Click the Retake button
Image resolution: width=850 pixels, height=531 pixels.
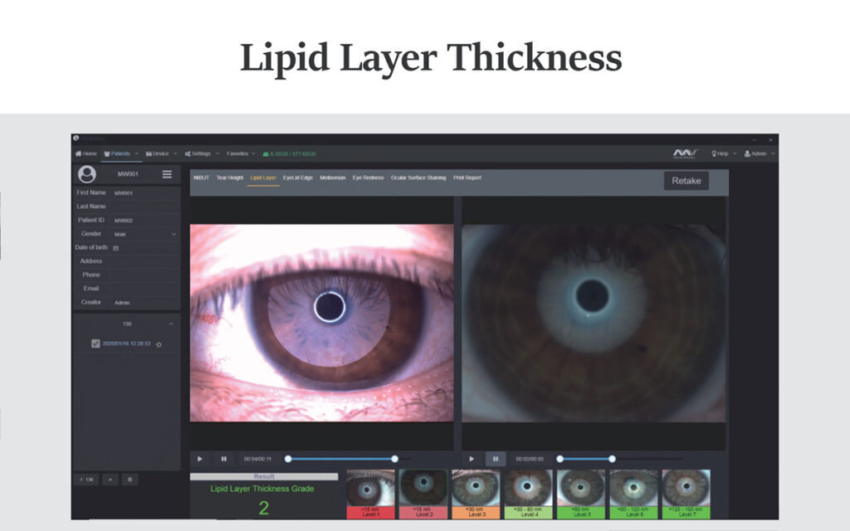(686, 181)
